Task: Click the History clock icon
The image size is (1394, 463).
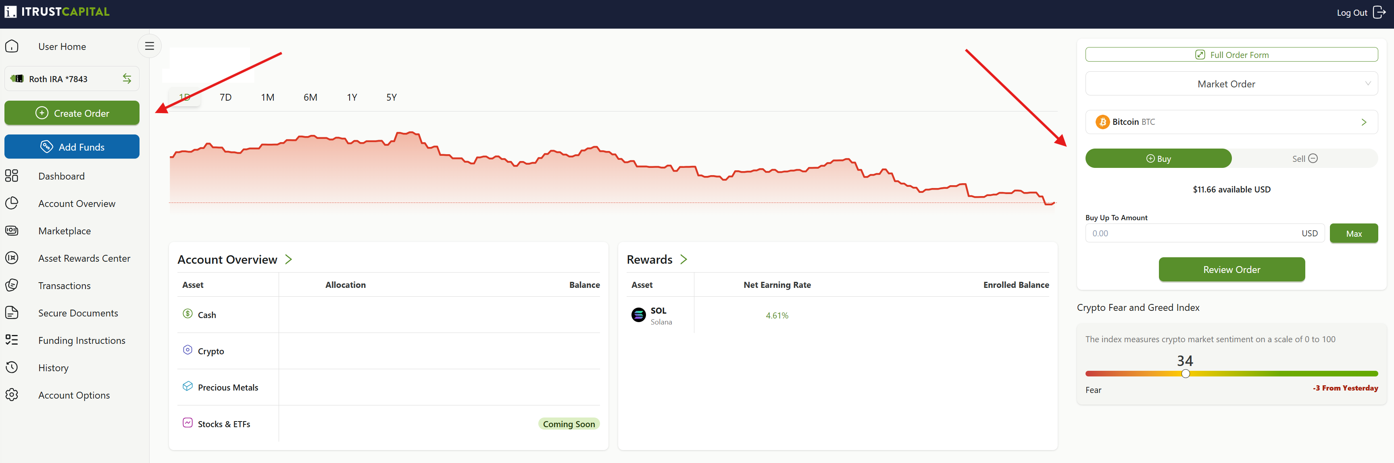Action: tap(12, 367)
